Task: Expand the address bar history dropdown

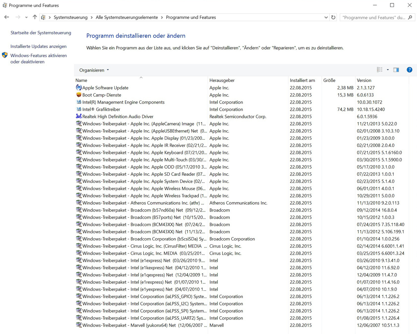Action: (326, 17)
